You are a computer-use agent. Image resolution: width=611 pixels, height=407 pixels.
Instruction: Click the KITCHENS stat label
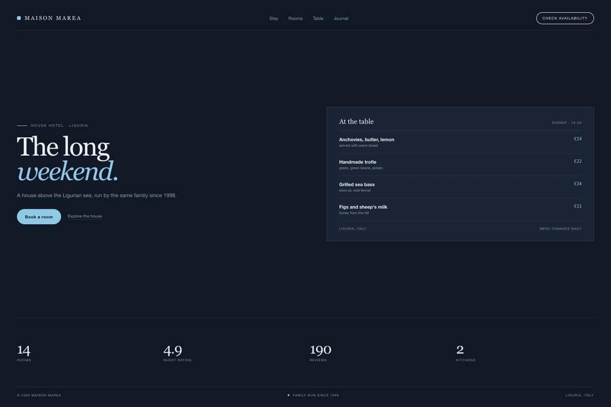coord(466,360)
